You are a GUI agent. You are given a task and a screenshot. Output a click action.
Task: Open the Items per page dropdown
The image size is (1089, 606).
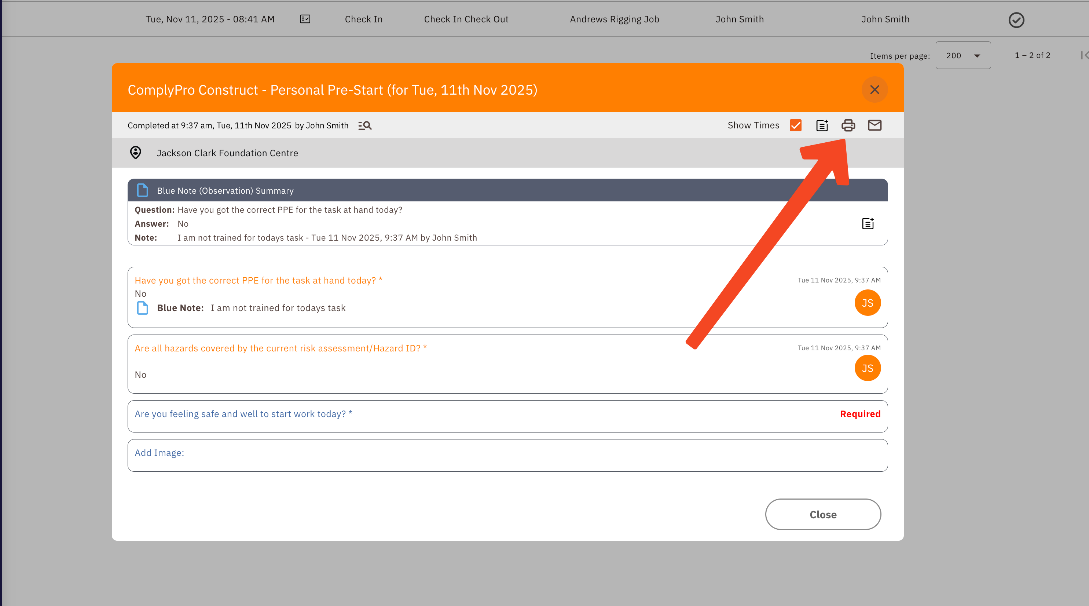click(x=962, y=55)
